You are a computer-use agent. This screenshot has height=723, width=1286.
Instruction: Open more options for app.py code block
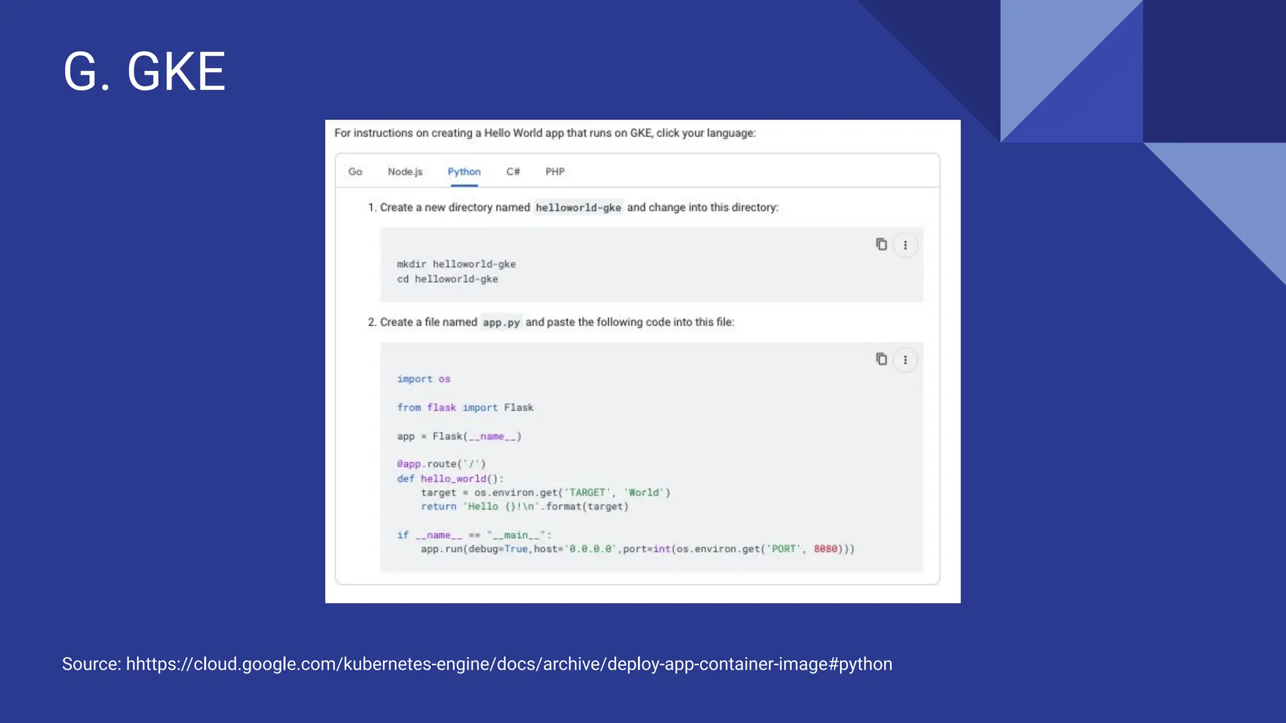click(x=905, y=360)
